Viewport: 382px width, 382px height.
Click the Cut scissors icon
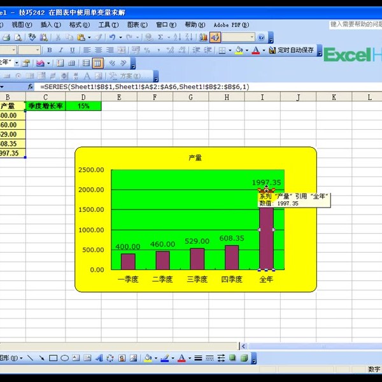(x=58, y=38)
